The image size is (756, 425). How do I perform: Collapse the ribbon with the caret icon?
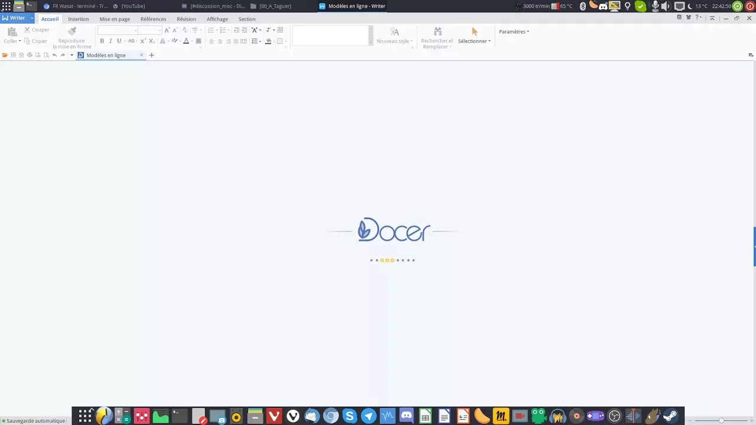click(712, 18)
